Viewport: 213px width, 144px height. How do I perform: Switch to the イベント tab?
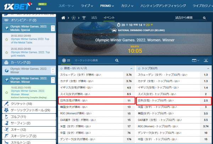pos(109,18)
